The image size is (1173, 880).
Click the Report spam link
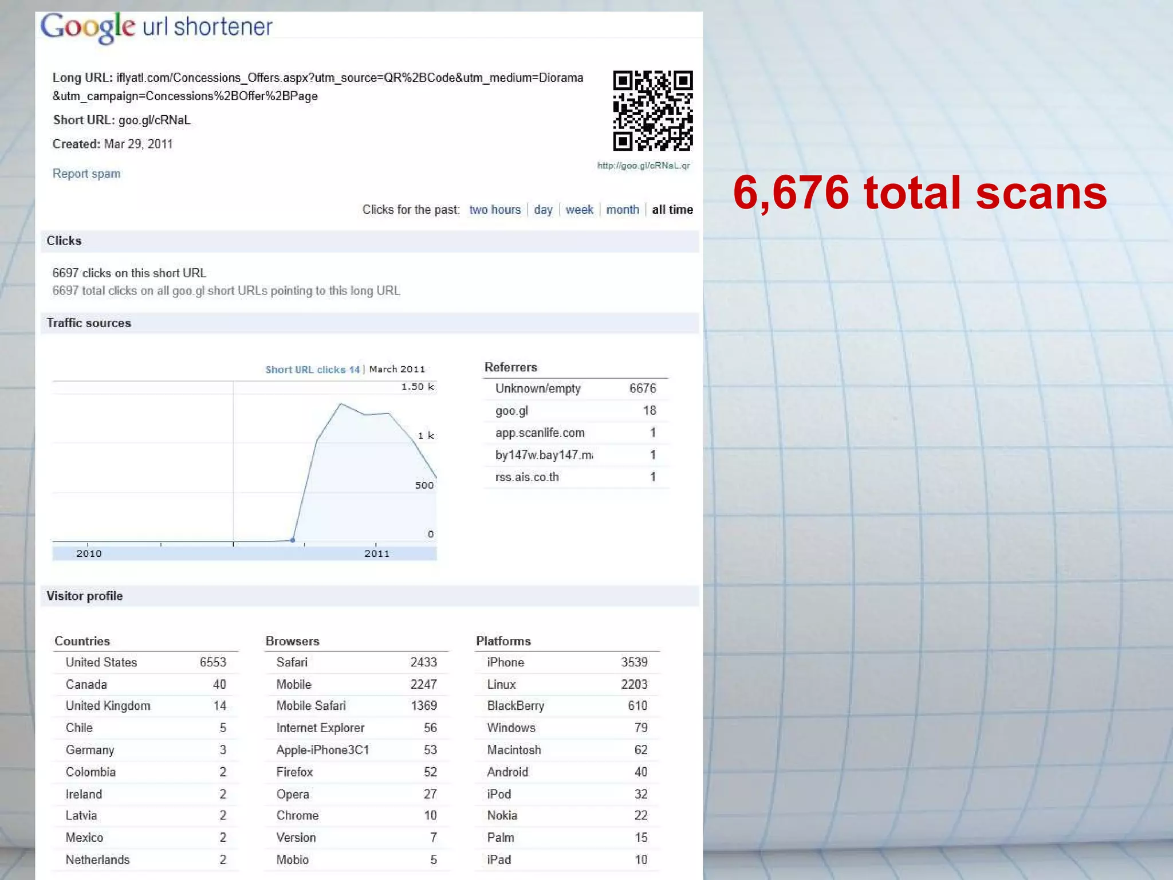[x=86, y=174]
